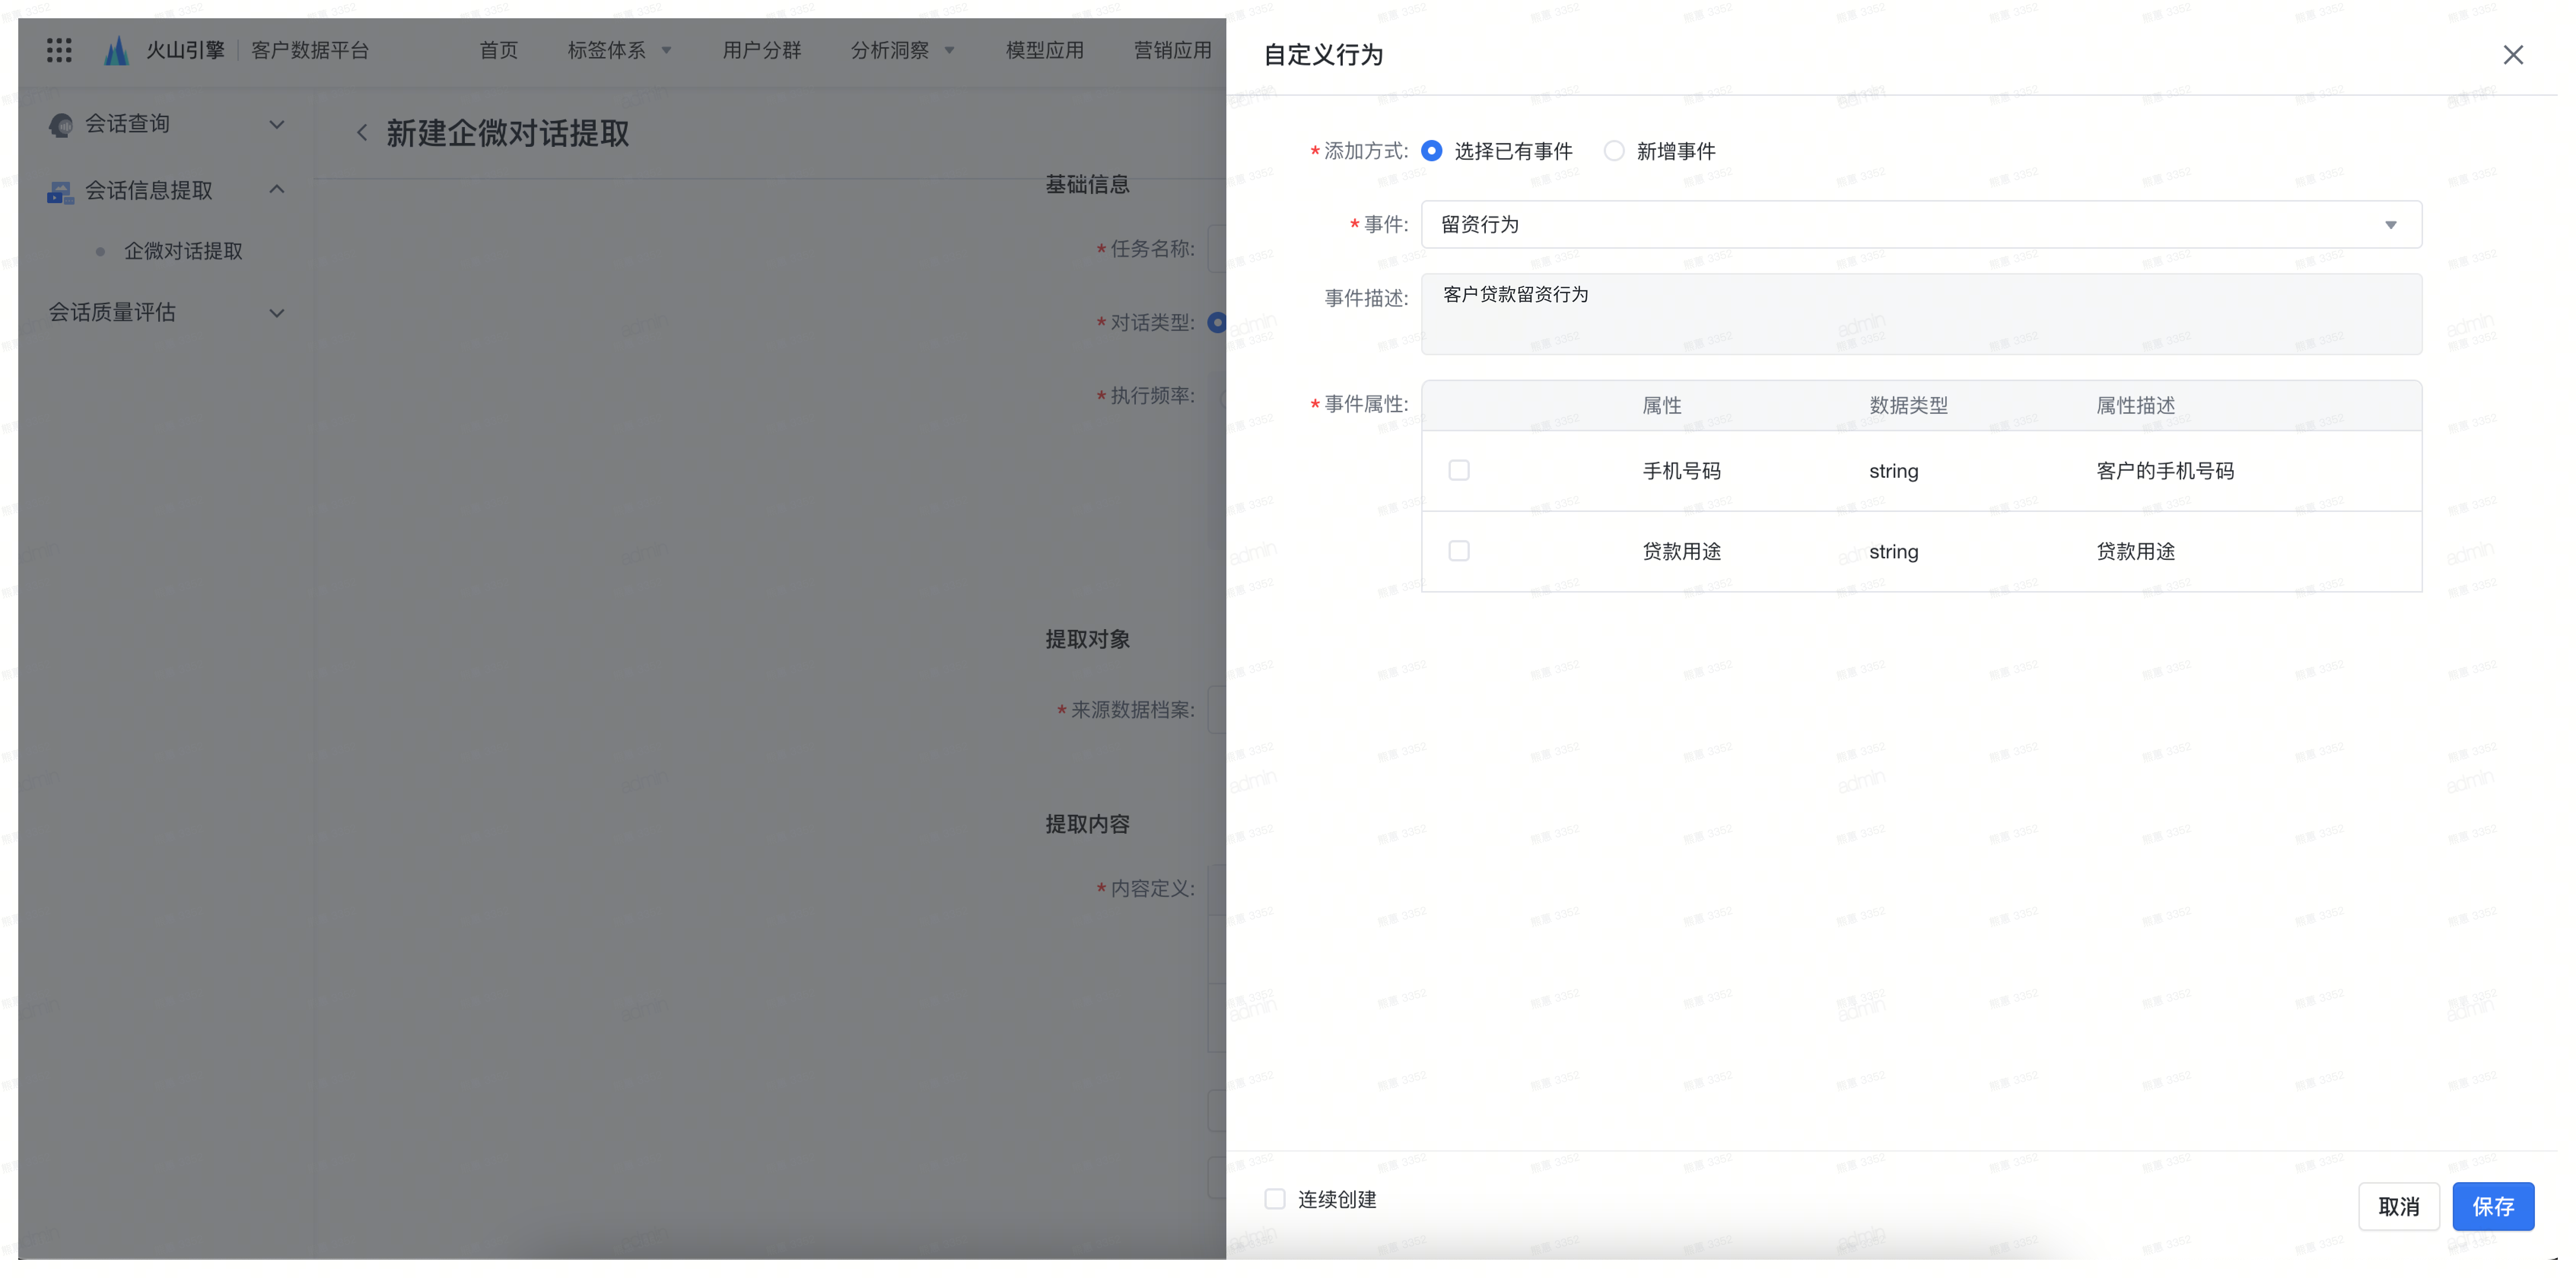2576x1278 pixels.
Task: Click the 会话查询 sidebar icon
Action: (60, 125)
